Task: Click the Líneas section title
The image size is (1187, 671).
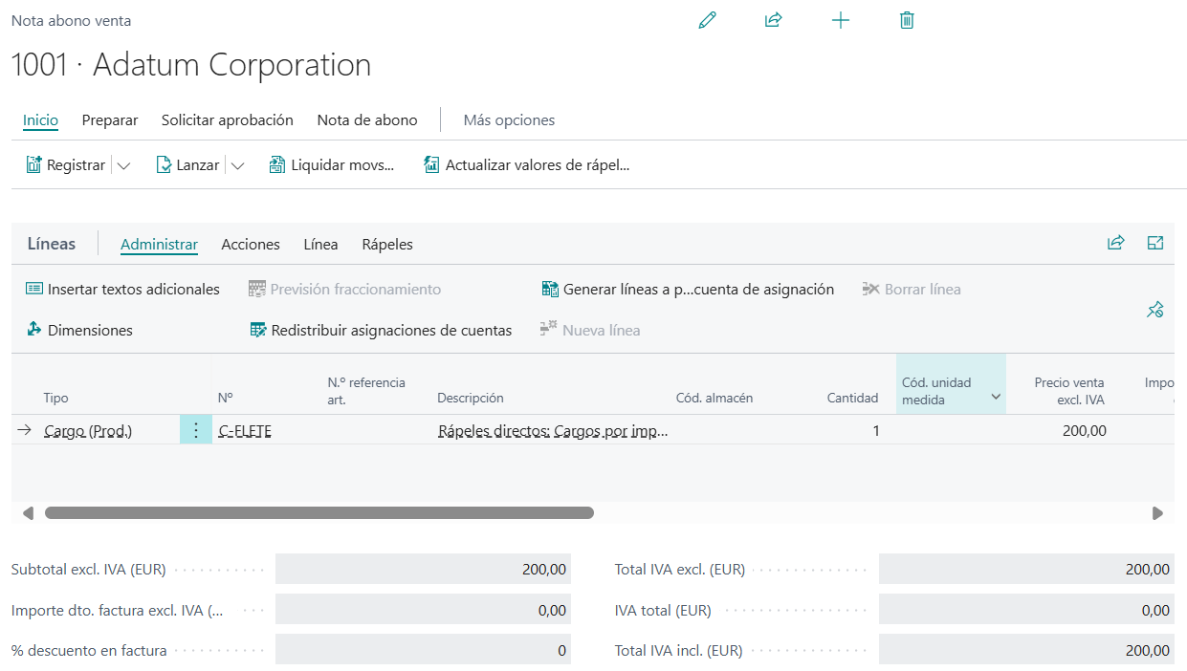Action: pos(52,244)
